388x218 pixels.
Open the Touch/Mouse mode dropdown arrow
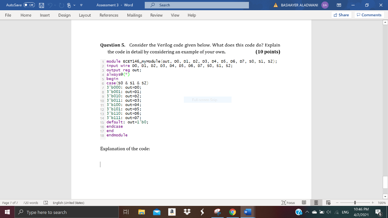coord(74,5)
